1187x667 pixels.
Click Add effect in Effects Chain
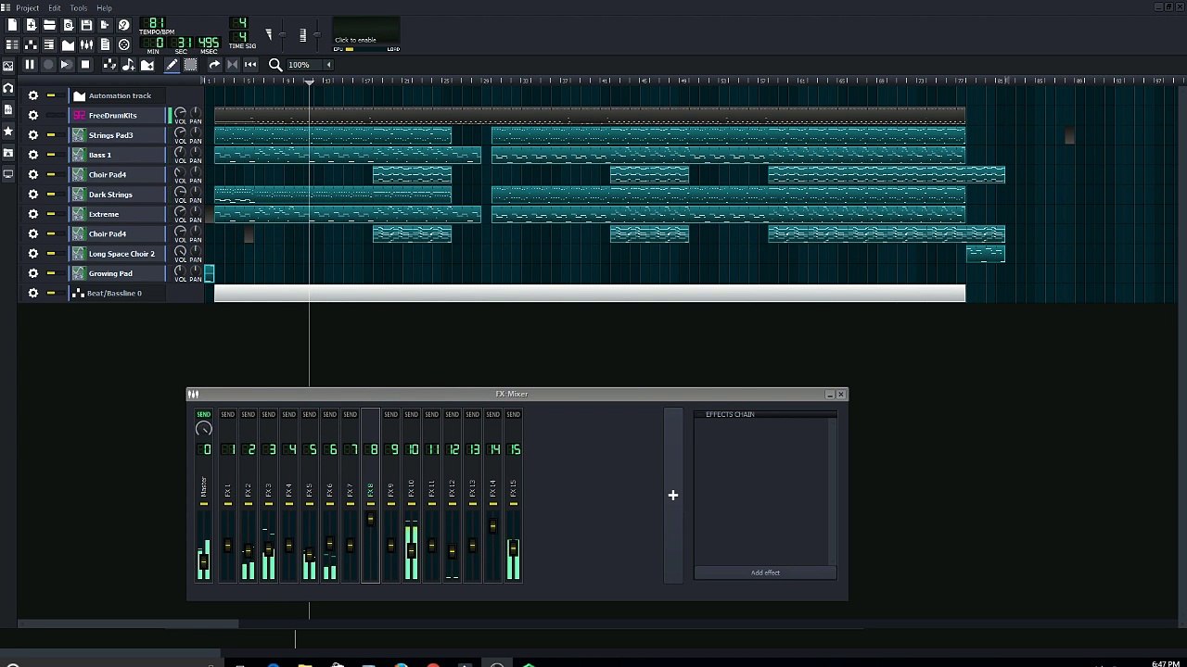tap(765, 573)
